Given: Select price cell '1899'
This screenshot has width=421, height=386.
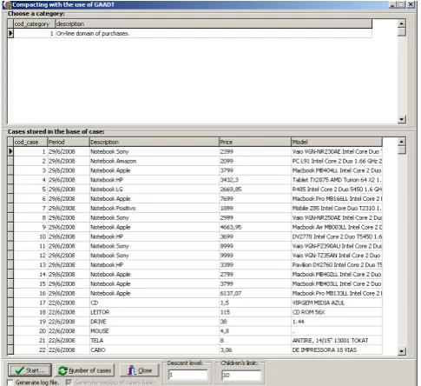Looking at the screenshot, I should [255, 208].
